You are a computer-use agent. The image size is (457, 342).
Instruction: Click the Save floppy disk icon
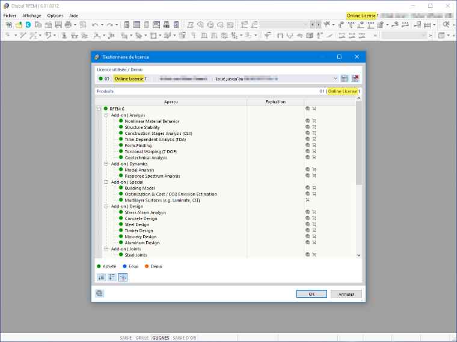58,25
